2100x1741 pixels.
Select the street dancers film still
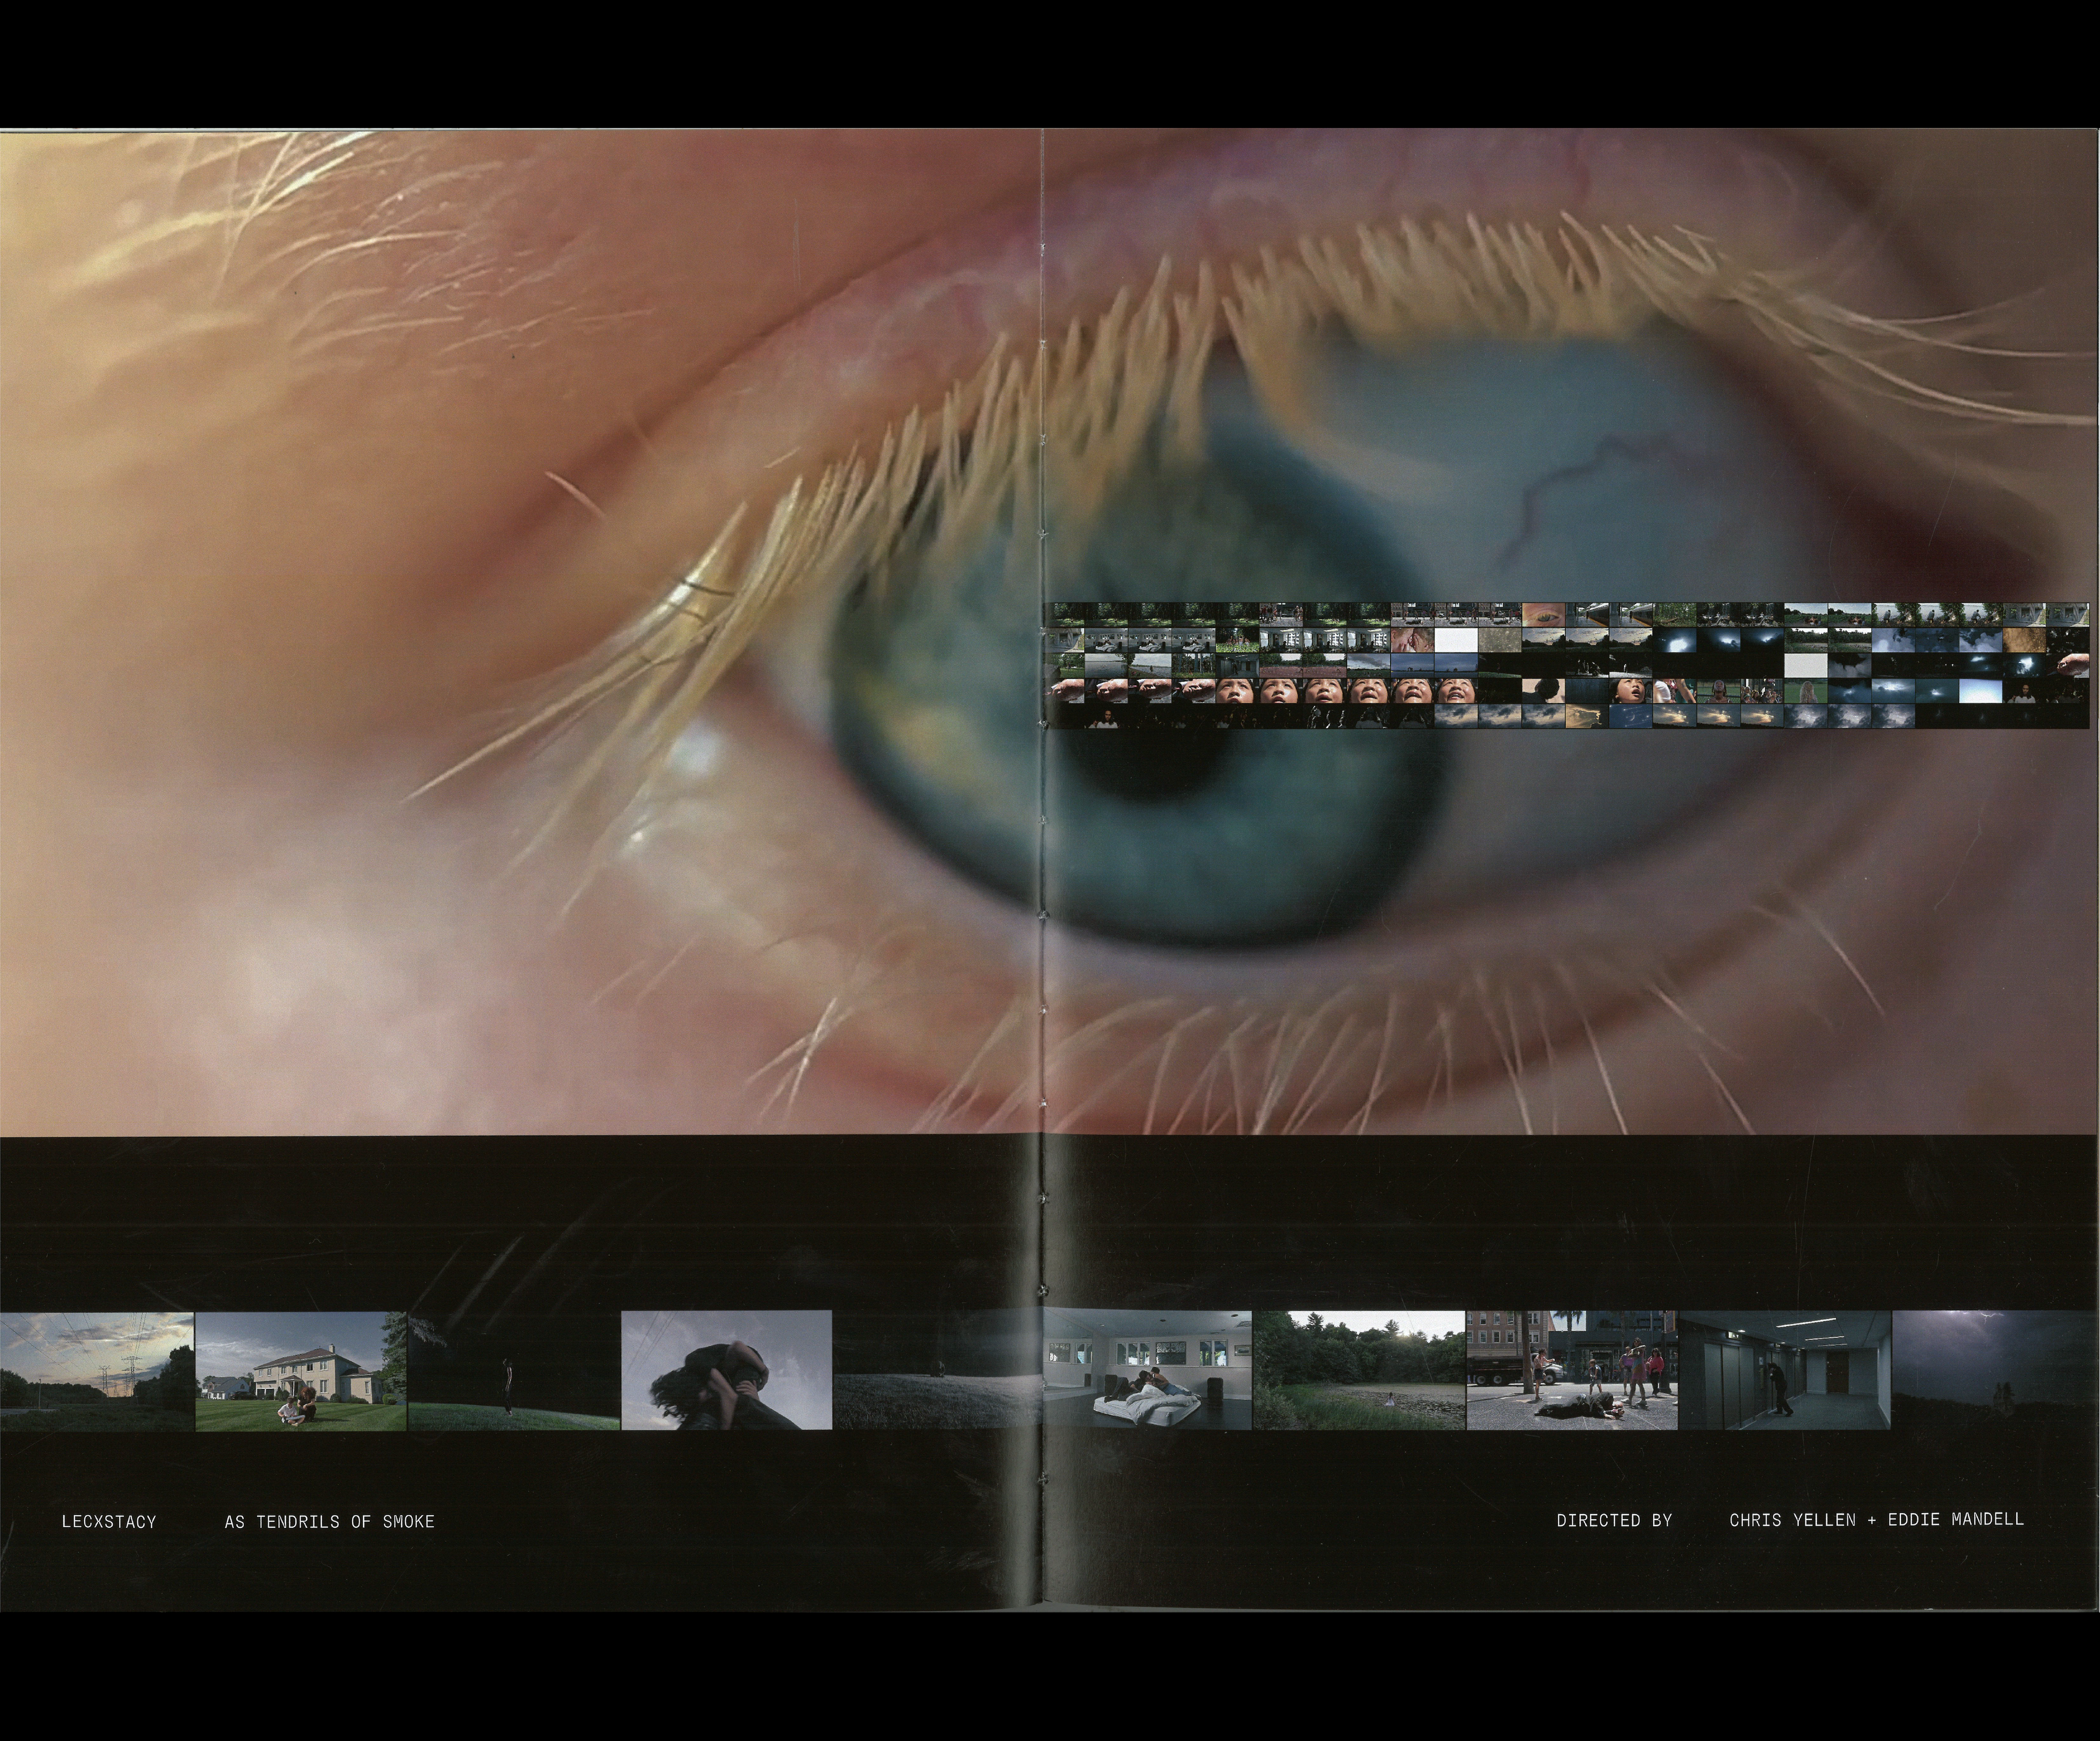(x=1571, y=1370)
